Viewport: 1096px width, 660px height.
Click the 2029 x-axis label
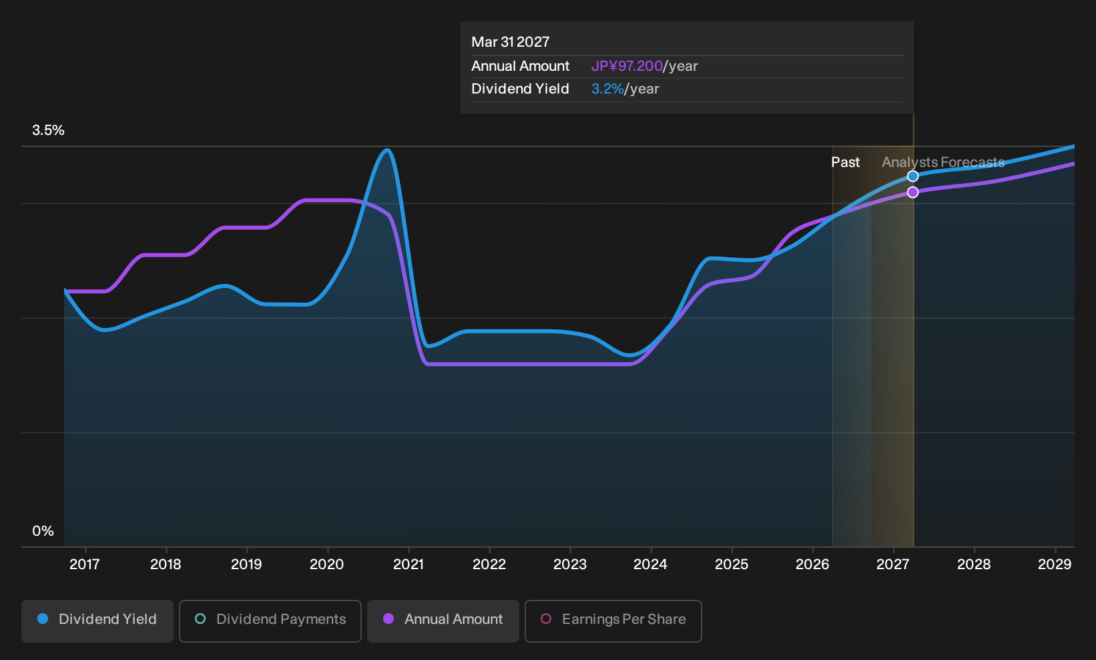[1055, 564]
